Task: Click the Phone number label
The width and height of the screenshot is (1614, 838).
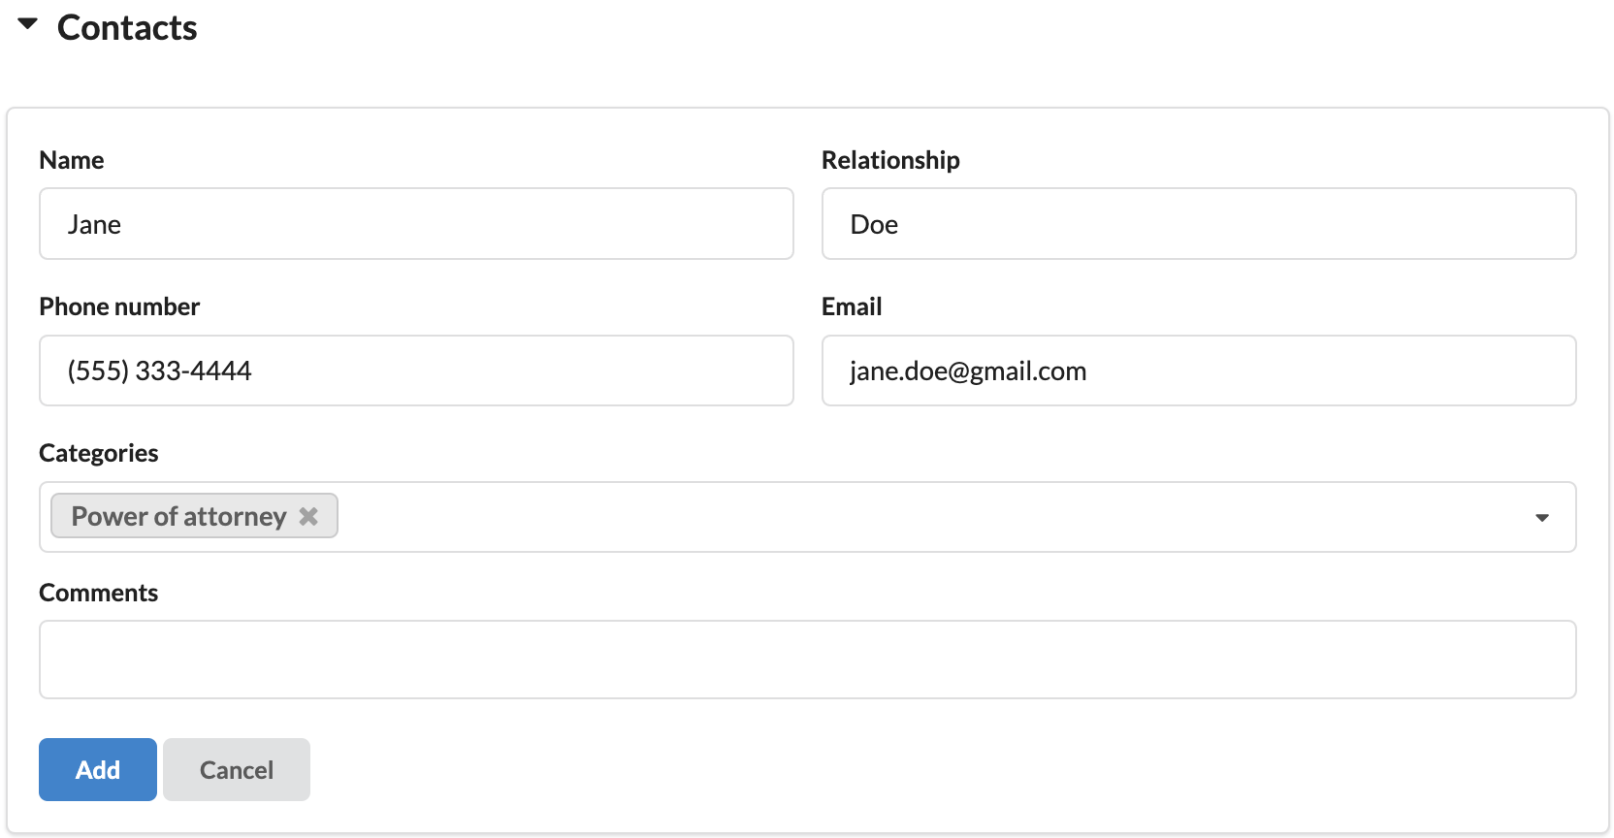Action: click(x=119, y=306)
